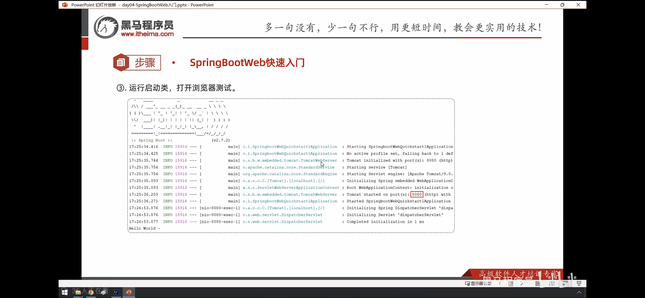Click w.s.c.ServletWebServerApplicationContext logger name
Viewport: 645px width, 298px height.
pos(291,188)
